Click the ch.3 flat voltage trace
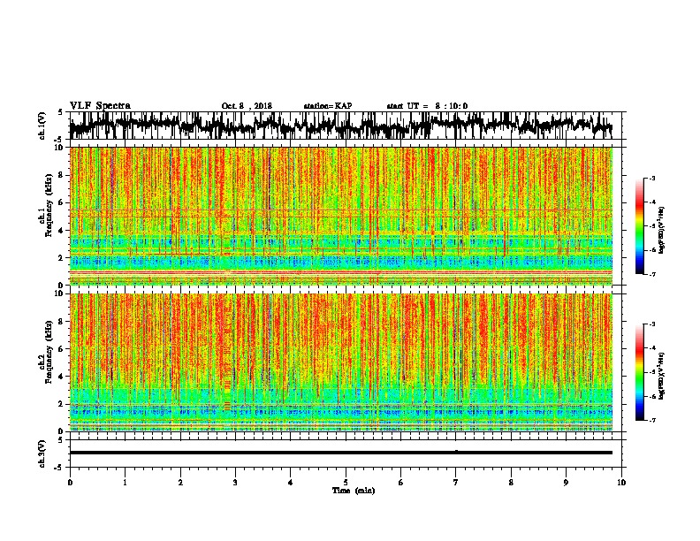The height and width of the screenshot is (541, 700). (x=340, y=453)
